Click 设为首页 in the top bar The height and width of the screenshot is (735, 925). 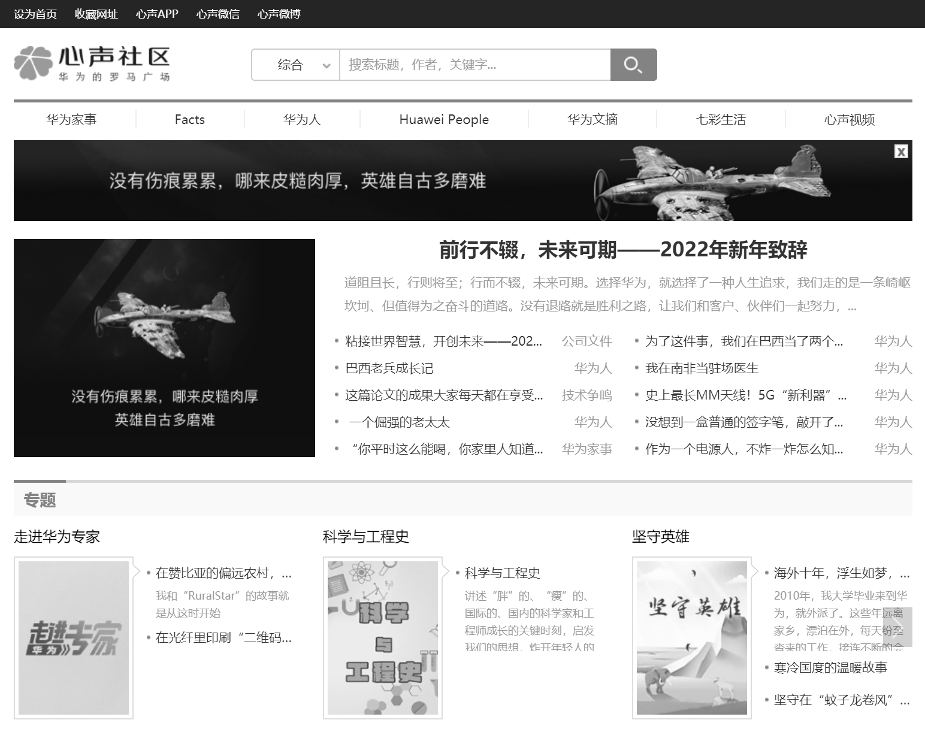pyautogui.click(x=35, y=14)
